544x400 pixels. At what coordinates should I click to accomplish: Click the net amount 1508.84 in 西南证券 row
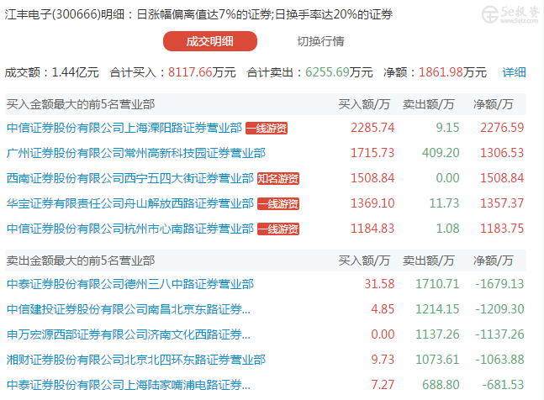502,178
